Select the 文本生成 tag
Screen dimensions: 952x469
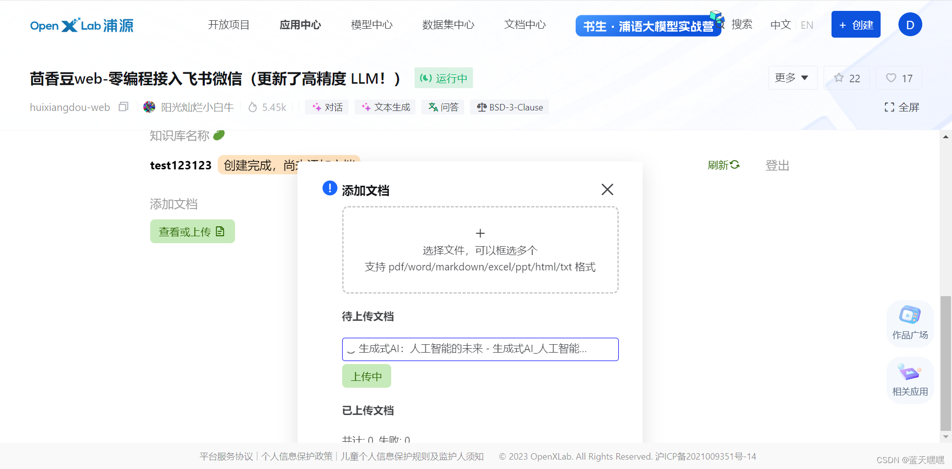pos(385,107)
